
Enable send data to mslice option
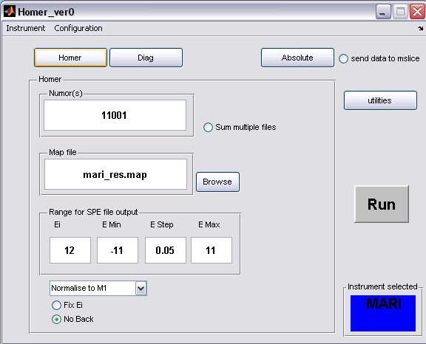pyautogui.click(x=343, y=58)
